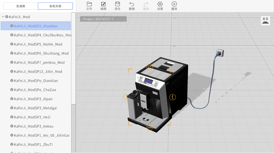Select KaFeiJi_Mod$P3_dipan item
274x153 pixels.
click(36, 99)
